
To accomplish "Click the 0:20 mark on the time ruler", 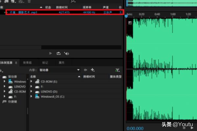I will [x=142, y=14].
